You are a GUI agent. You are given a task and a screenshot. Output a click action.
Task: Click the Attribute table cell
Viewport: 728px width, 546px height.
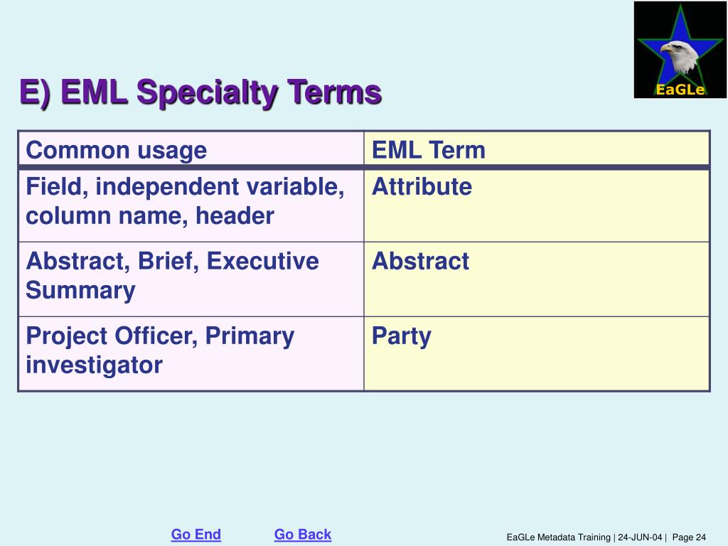click(x=537, y=205)
